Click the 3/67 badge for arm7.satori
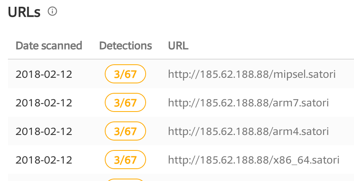The width and height of the screenshot is (354, 181). (125, 102)
